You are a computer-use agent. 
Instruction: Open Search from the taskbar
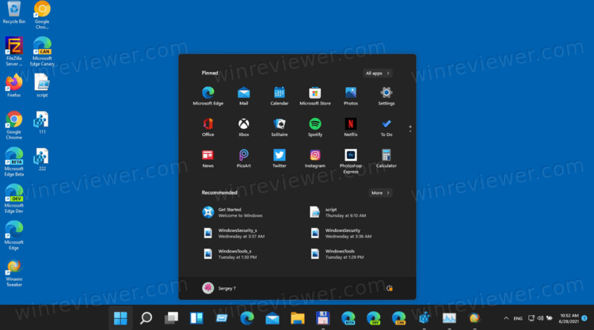point(146,318)
